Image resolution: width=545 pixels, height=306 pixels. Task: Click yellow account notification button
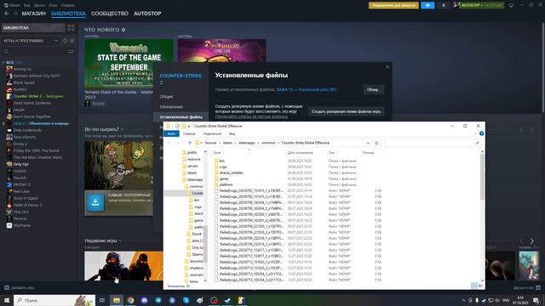(x=393, y=5)
